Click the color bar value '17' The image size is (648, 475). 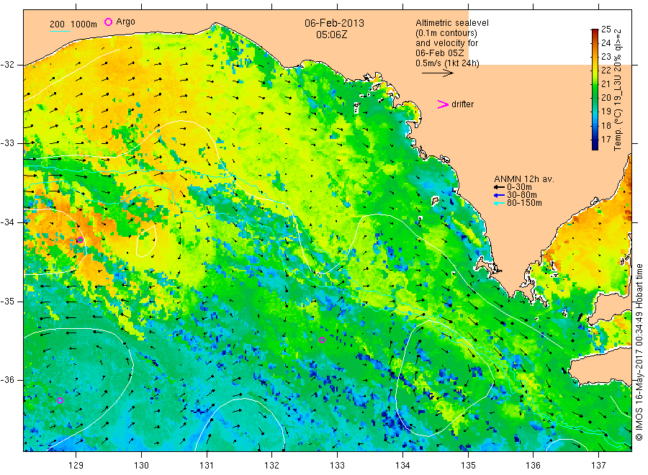(606, 139)
